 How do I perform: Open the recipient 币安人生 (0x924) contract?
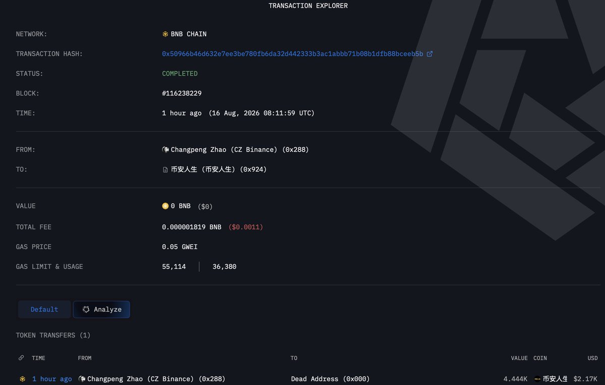pos(219,170)
